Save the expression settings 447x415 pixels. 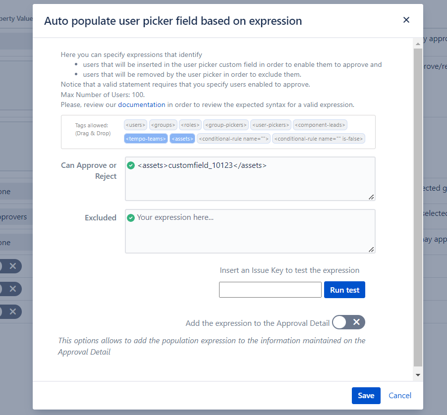click(x=366, y=395)
